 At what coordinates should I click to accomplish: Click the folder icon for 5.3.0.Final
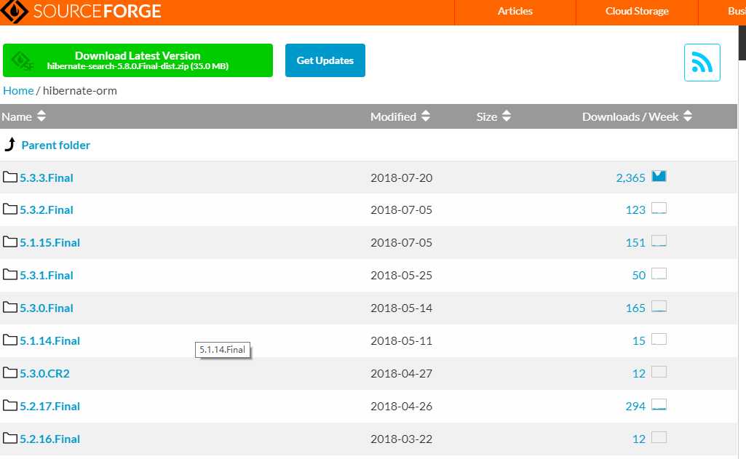[10, 308]
